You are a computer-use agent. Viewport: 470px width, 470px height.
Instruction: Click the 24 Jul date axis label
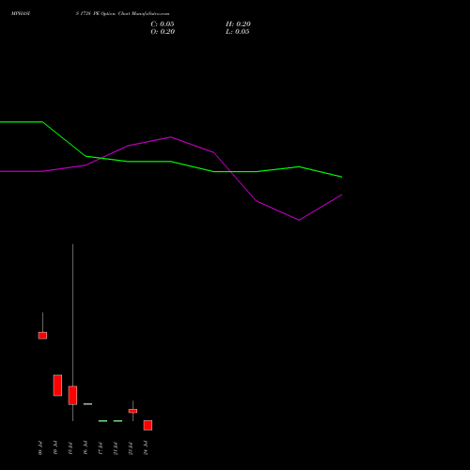coord(146,447)
